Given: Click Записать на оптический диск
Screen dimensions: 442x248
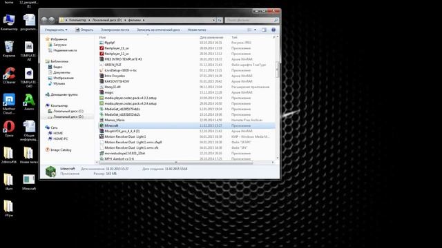Looking at the screenshot, I should coord(158,30).
